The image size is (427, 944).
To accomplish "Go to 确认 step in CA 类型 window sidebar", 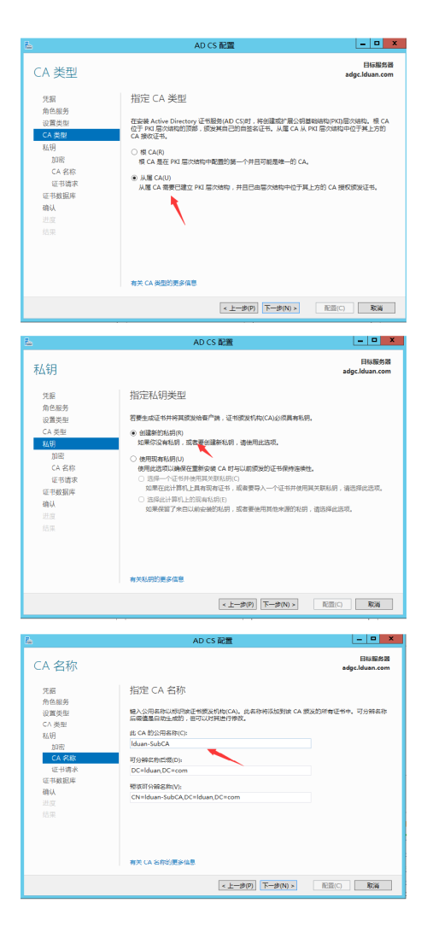I will pos(50,208).
